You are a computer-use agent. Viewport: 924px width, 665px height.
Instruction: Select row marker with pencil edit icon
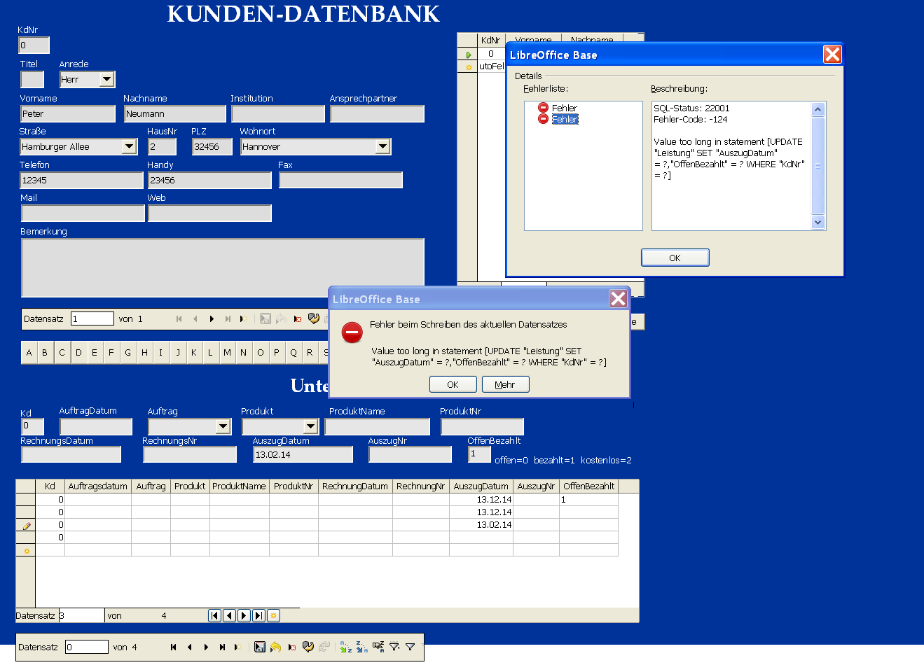(x=26, y=525)
